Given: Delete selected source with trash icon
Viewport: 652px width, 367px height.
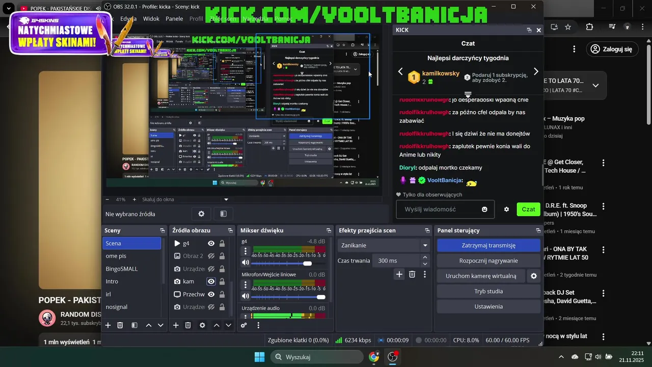Looking at the screenshot, I should coord(188,325).
